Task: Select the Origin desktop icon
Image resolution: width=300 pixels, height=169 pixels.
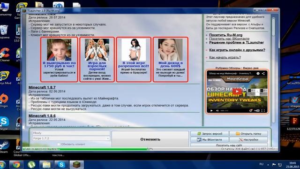Action: [4, 100]
